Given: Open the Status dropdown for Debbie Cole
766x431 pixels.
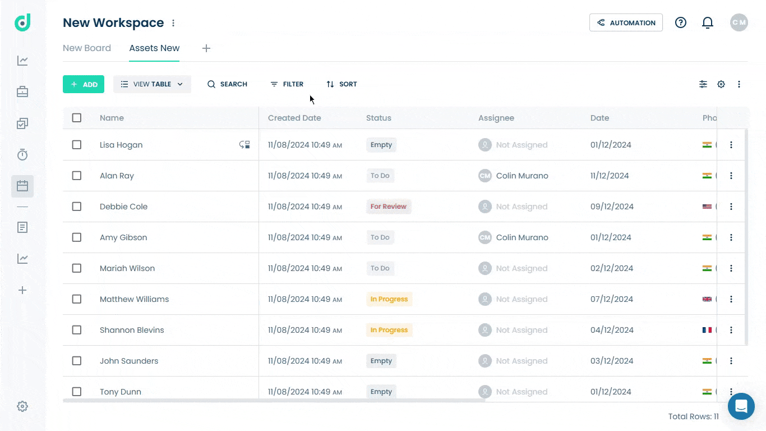Looking at the screenshot, I should coord(388,207).
